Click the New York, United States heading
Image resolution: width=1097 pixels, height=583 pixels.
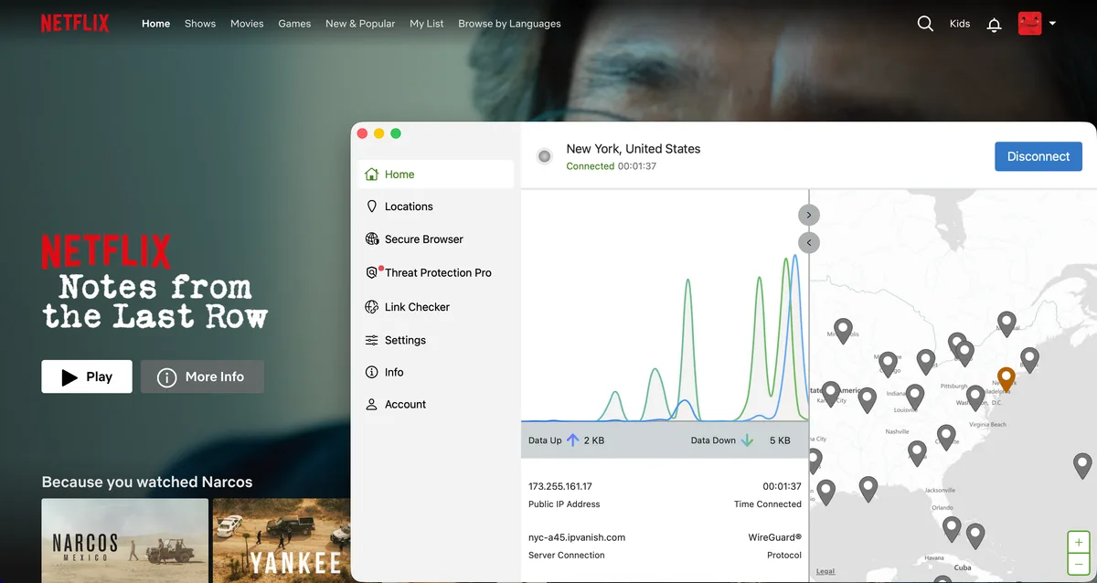click(634, 149)
